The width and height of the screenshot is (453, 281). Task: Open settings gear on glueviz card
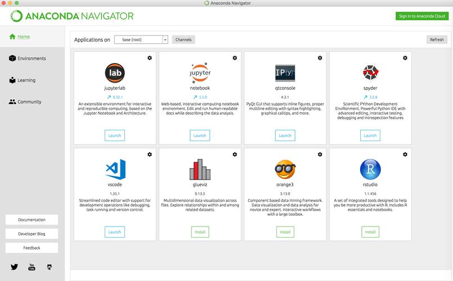coord(235,155)
